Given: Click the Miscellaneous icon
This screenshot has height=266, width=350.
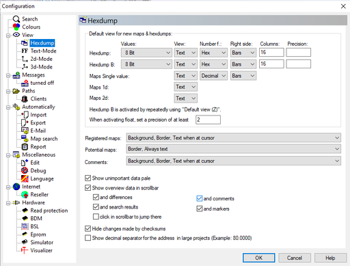Looking at the screenshot, I should pos(16,155).
